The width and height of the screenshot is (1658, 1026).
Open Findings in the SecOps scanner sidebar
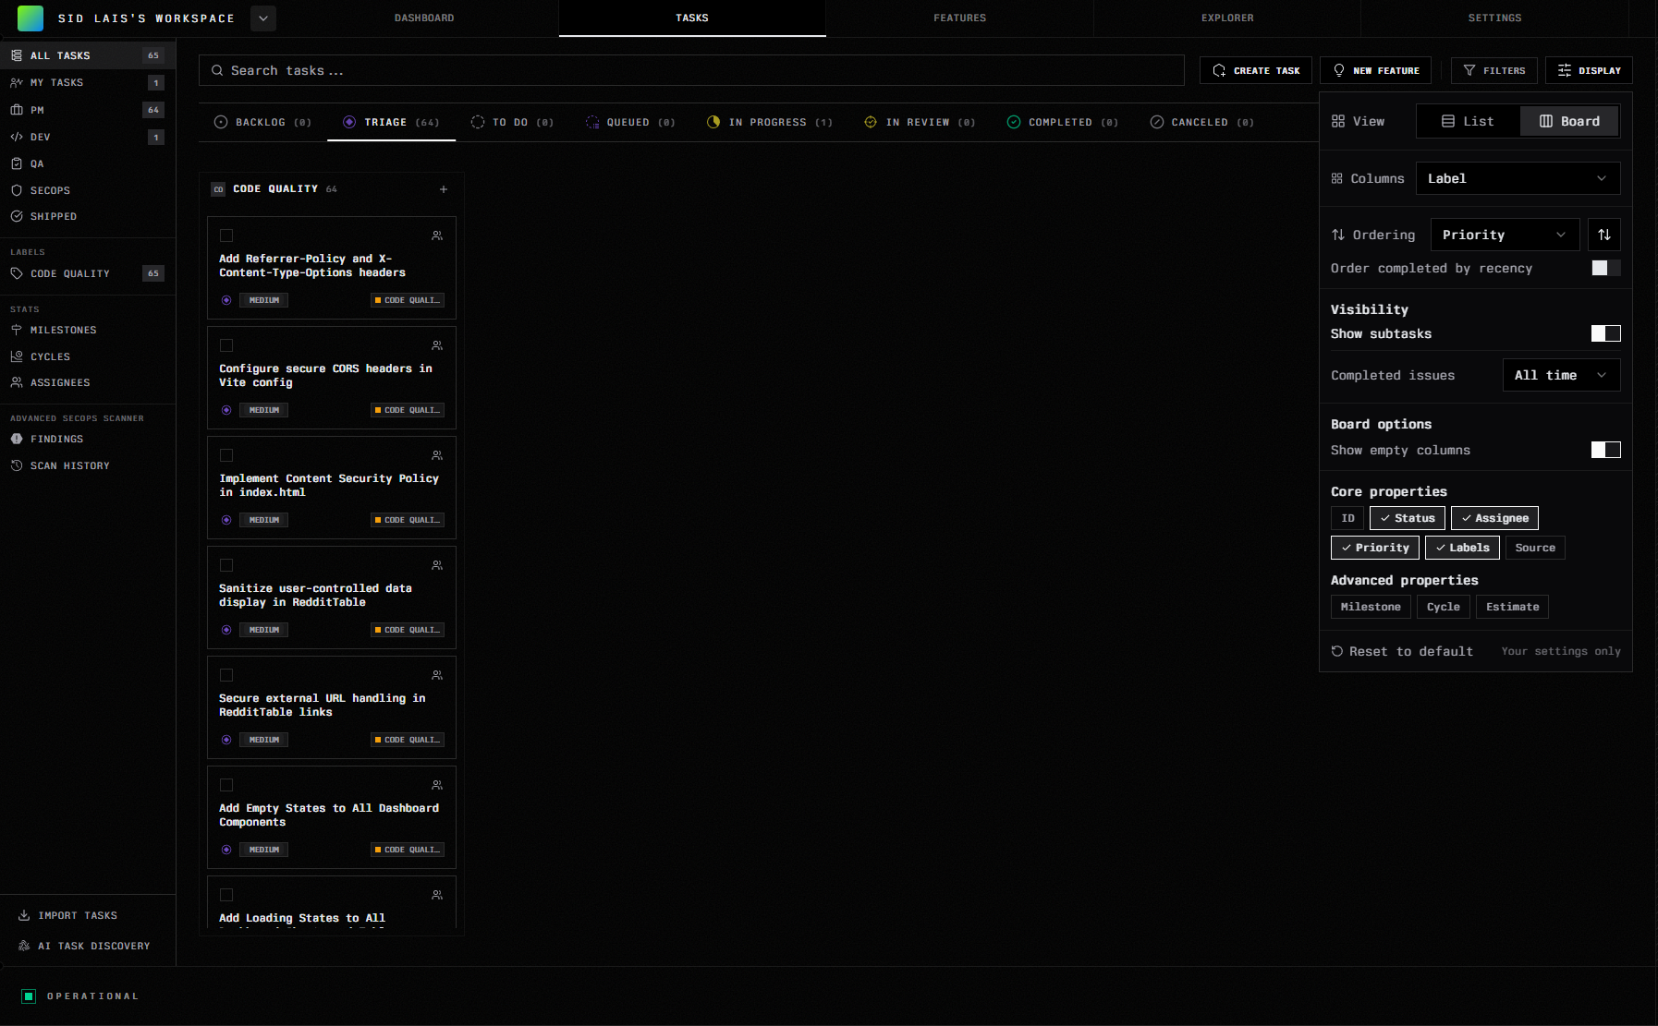click(x=56, y=440)
